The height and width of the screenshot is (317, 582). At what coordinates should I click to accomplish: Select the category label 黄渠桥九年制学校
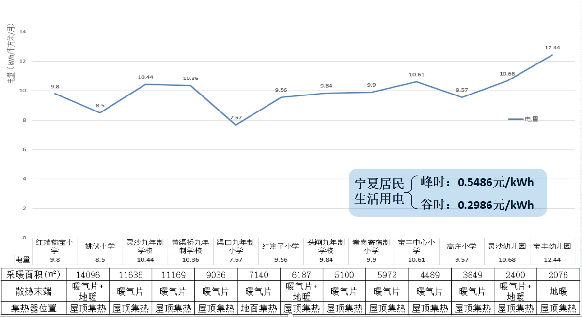click(190, 246)
